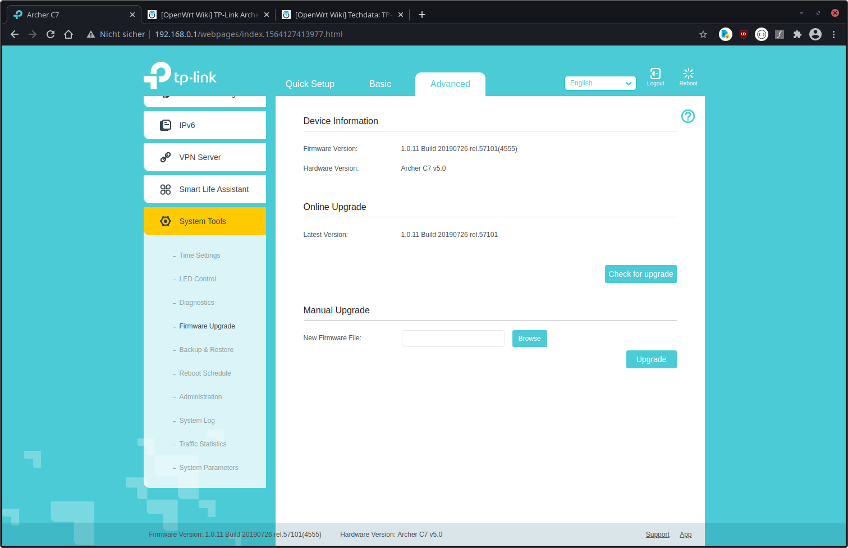The height and width of the screenshot is (548, 848).
Task: Click the uBlock Origin extension icon
Action: pyautogui.click(x=744, y=34)
